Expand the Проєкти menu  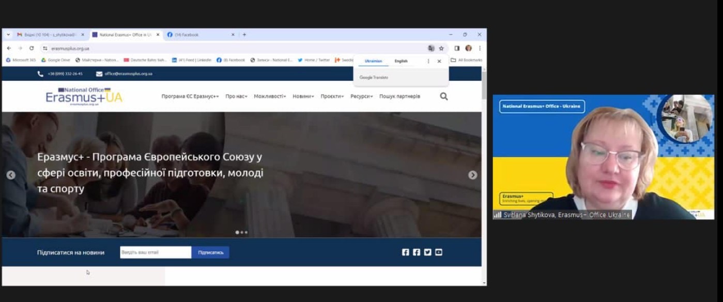(x=332, y=96)
